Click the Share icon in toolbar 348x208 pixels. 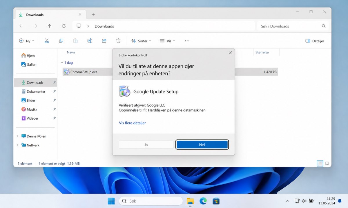pos(104,41)
